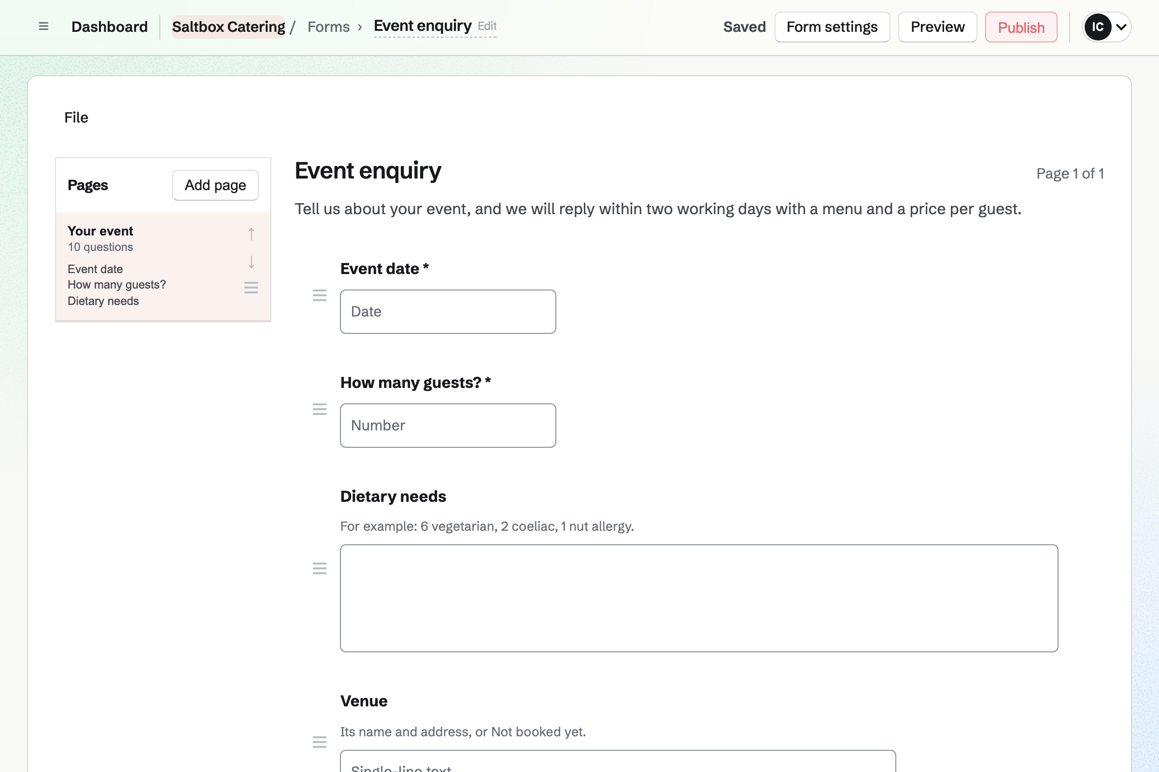Image resolution: width=1159 pixels, height=772 pixels.
Task: Move the Your event page down
Action: pyautogui.click(x=251, y=262)
